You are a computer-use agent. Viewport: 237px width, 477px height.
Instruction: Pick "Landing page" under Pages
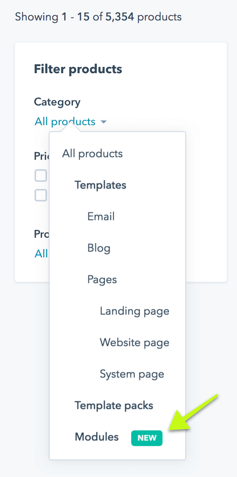coord(134,311)
